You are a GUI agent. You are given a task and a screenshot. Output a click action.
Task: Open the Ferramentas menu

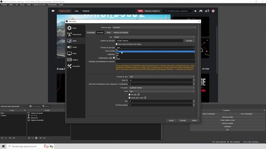pos(52,5)
